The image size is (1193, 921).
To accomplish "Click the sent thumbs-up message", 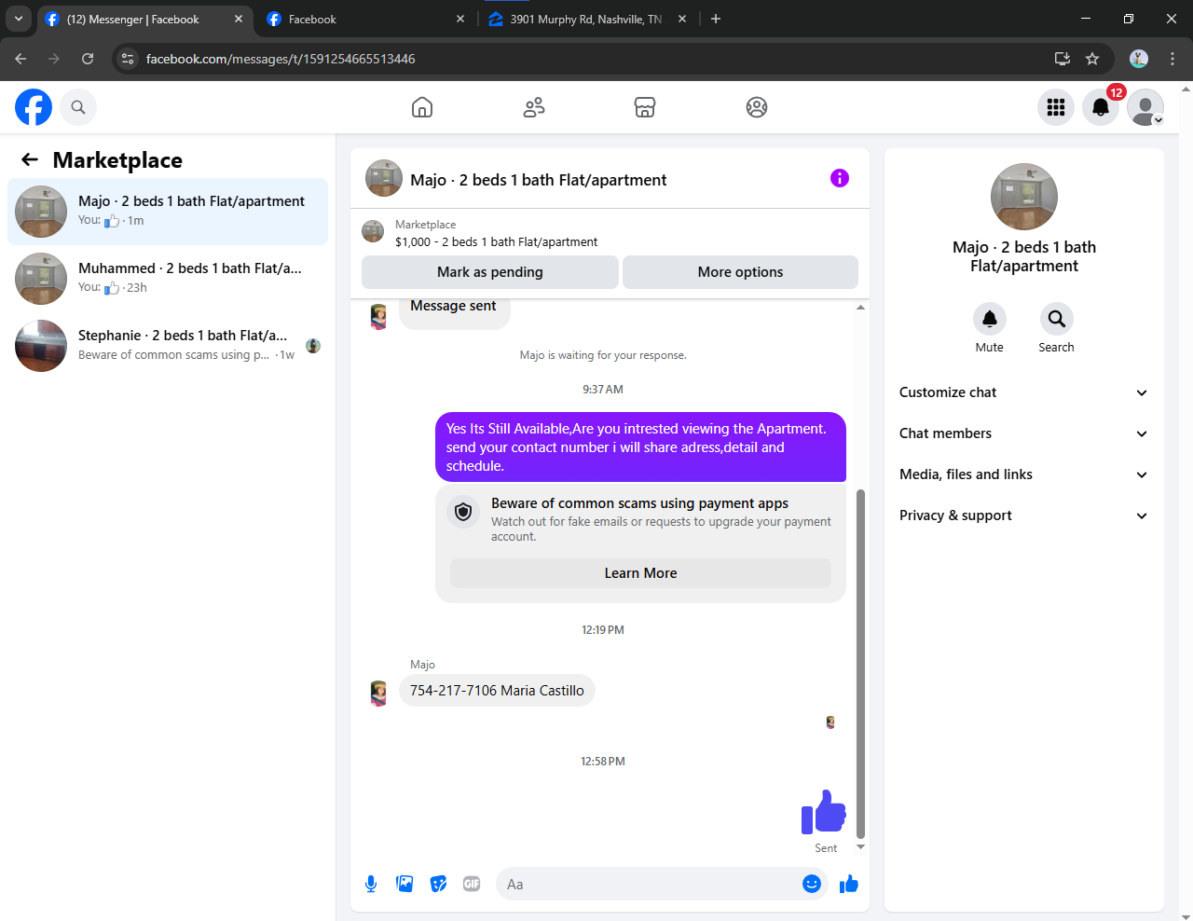I will click(x=824, y=812).
